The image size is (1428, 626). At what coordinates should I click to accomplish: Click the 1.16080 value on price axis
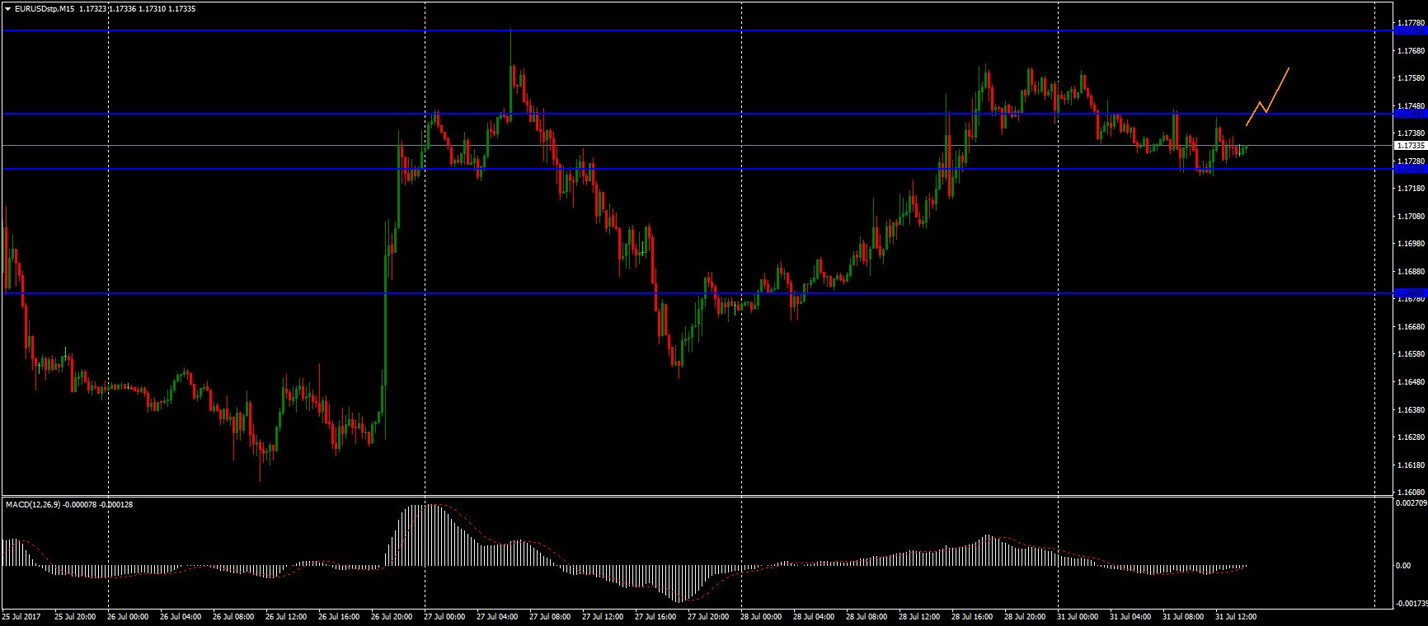1412,492
